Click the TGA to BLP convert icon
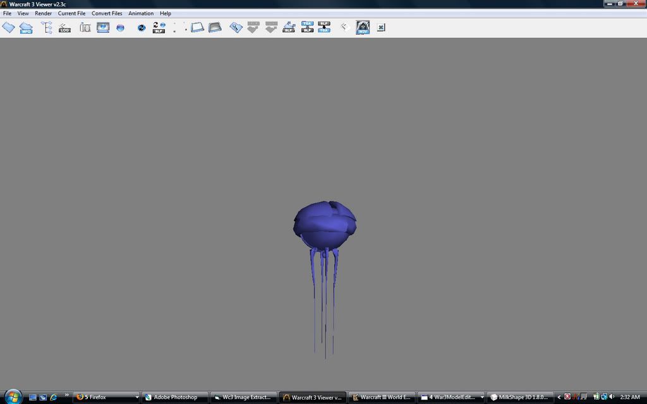The height and width of the screenshot is (404, 647). pos(308,27)
